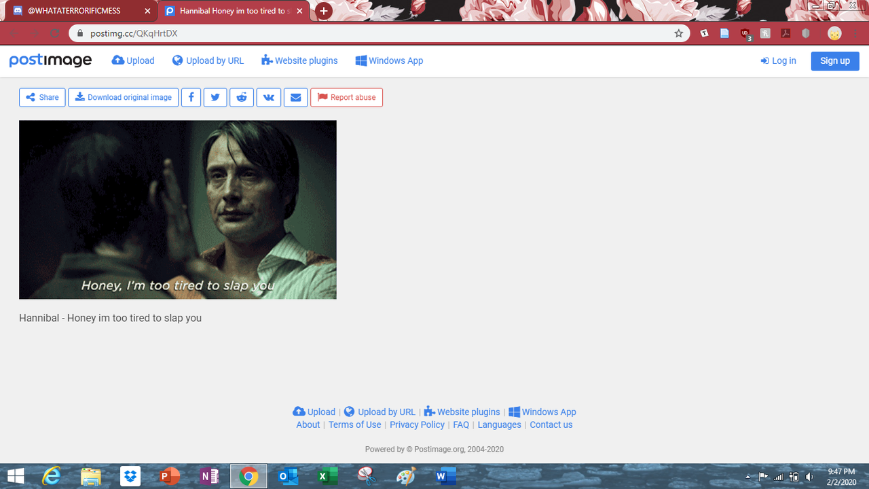Download original image
869x489 pixels.
point(124,97)
